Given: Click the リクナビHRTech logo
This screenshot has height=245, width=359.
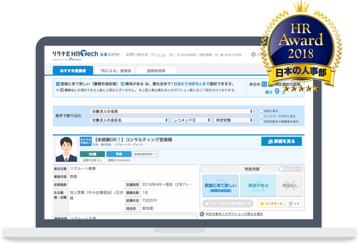Looking at the screenshot, I should (75, 55).
